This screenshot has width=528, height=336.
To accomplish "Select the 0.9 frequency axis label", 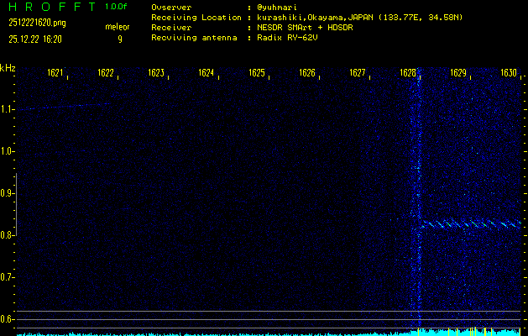I will (7, 193).
